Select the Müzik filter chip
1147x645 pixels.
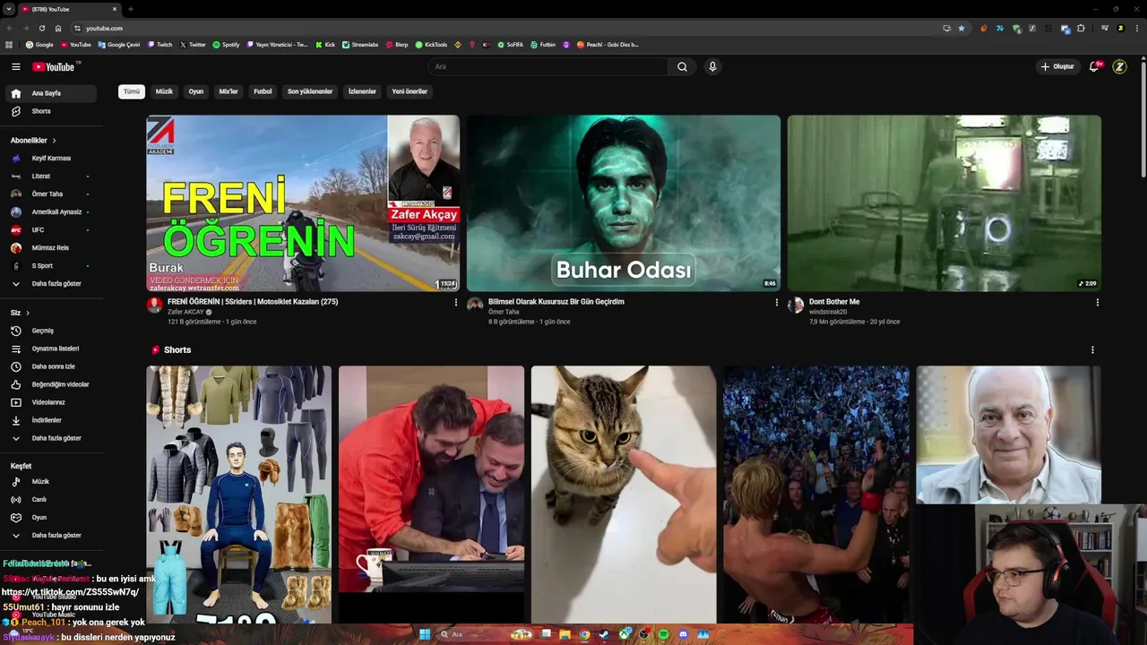coord(164,91)
